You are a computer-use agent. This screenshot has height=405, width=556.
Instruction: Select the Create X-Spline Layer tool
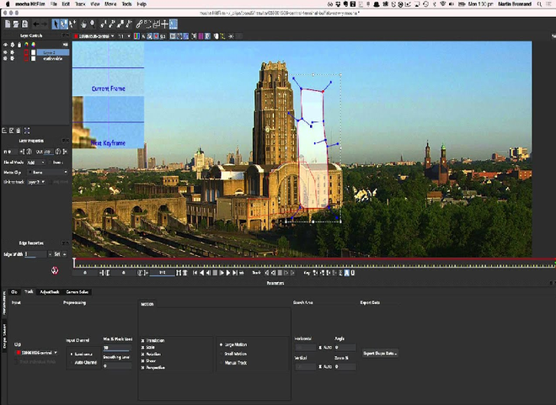tap(104, 24)
